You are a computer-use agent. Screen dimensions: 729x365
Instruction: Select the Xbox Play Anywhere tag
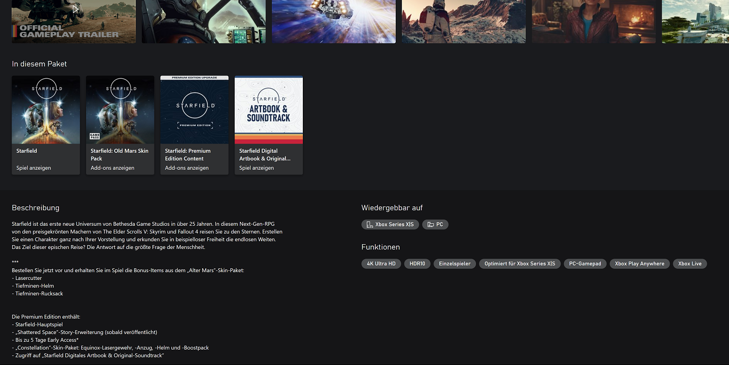coord(640,264)
